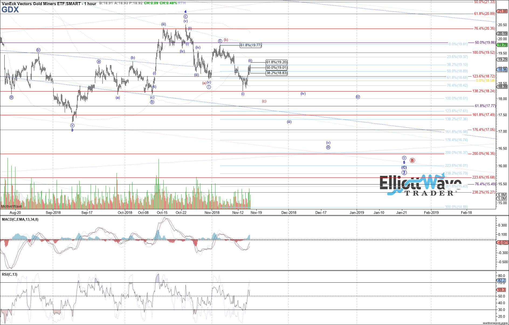The image size is (509, 325).
Task: Click the GDX ticker symbol label
Action: pos(10,10)
